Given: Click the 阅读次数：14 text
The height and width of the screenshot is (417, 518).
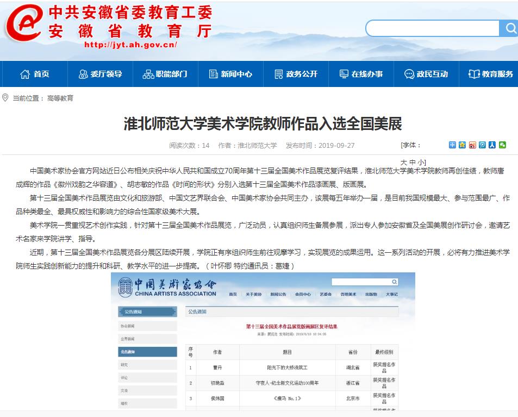Looking at the screenshot, I should click(x=189, y=145).
